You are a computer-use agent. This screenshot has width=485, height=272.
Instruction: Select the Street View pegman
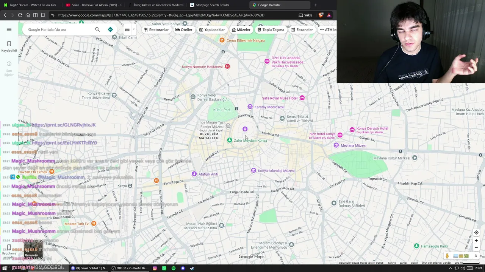447,256
